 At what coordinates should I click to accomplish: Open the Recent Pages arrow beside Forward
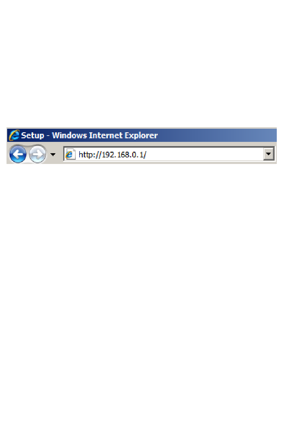point(53,155)
